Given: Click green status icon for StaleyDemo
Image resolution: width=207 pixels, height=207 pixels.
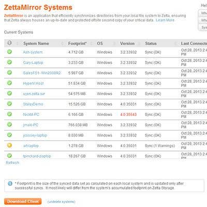Looking at the screenshot, I should pyautogui.click(x=9, y=103).
